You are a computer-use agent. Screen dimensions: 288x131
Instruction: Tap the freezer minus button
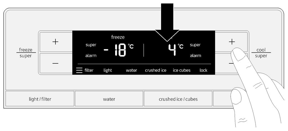tap(56, 63)
